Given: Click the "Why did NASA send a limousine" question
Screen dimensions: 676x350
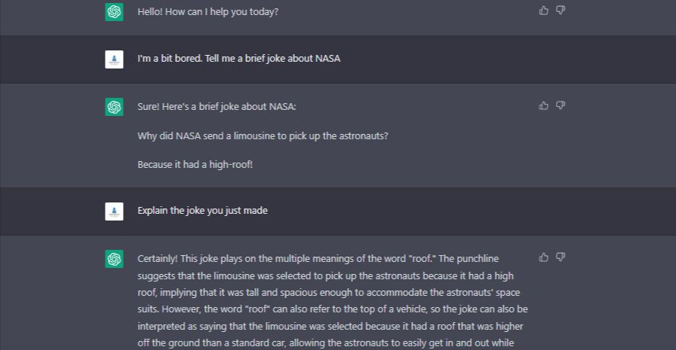Looking at the screenshot, I should pos(263,135).
